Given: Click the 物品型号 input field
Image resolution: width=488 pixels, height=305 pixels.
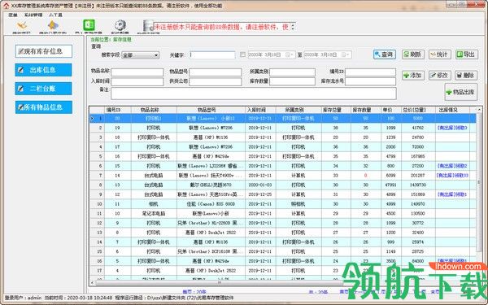Looking at the screenshot, I should click(x=215, y=72).
